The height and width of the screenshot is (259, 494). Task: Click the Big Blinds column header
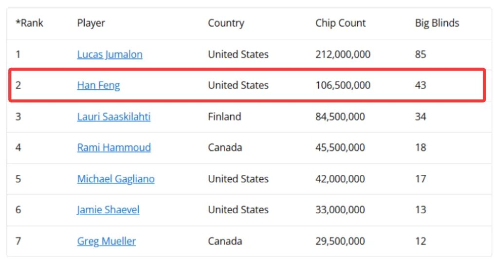click(x=437, y=23)
